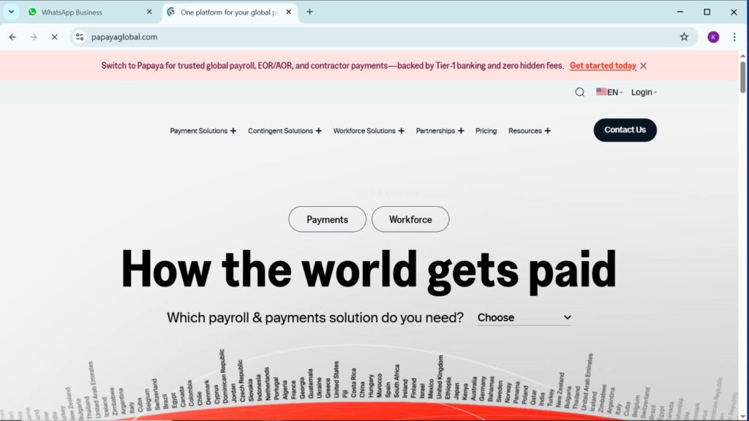Open the Pricing page

486,131
